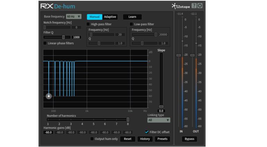Click the Filter Q value field 1000
267x147 pixels.
76,37
